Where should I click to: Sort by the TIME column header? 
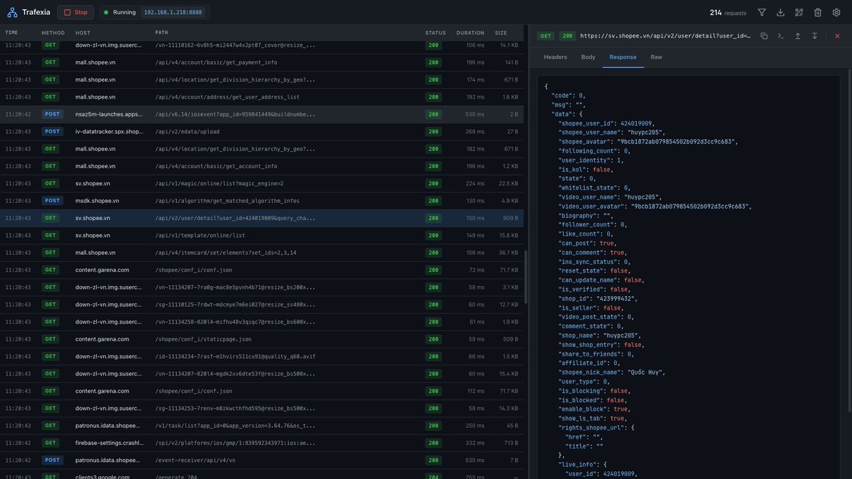click(11, 33)
